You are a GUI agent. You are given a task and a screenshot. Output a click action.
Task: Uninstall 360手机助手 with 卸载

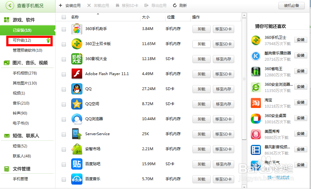(202, 29)
